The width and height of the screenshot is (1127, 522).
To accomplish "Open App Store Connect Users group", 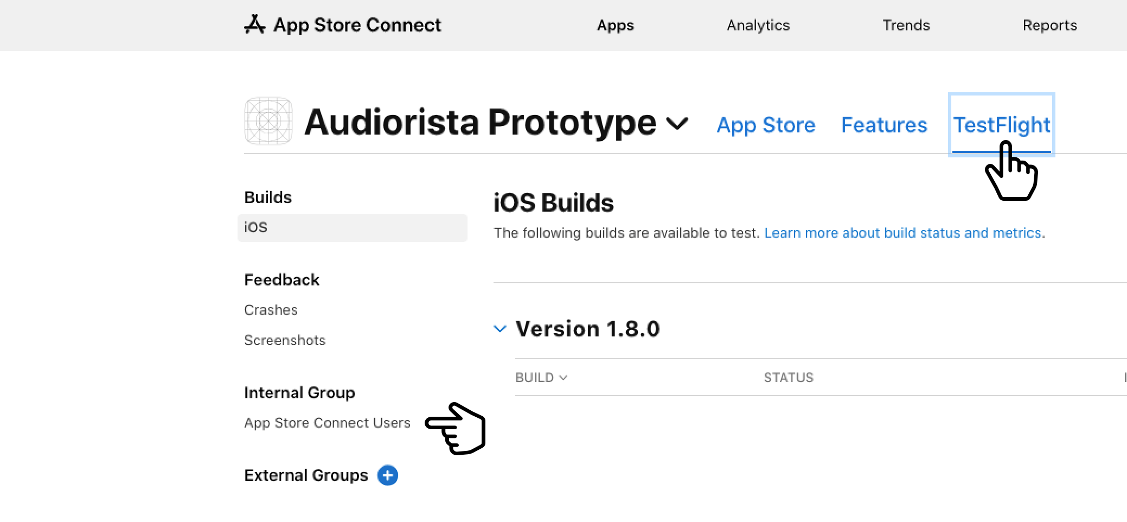I will tap(327, 423).
